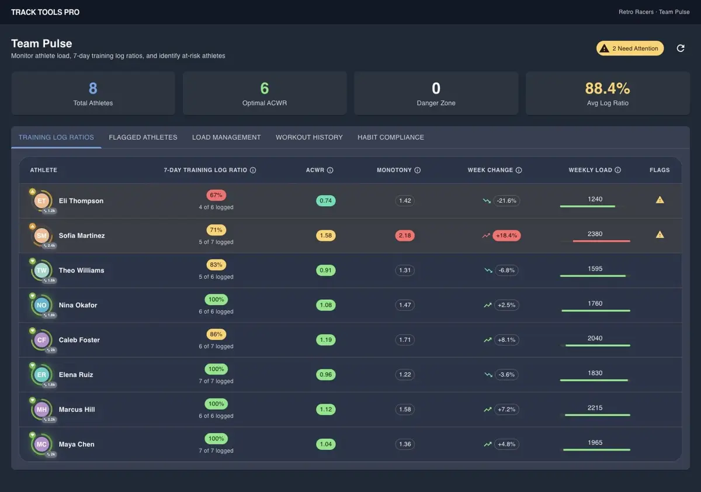Screen dimensions: 701x492
Task: Switch to Training Log Ratios tab
Action: coord(56,137)
